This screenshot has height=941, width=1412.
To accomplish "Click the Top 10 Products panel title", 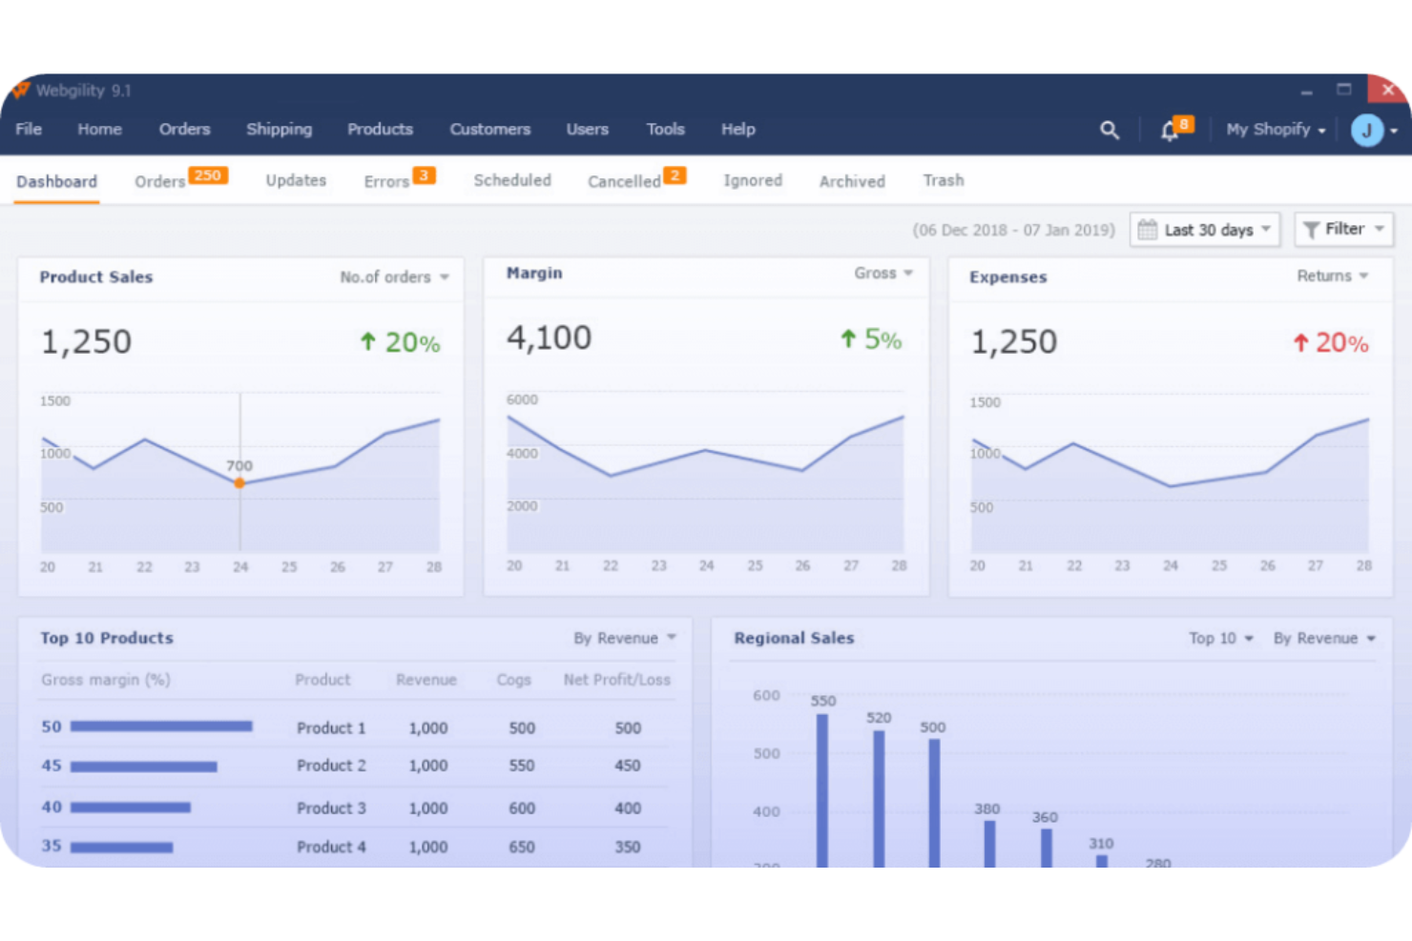I will click(x=107, y=639).
